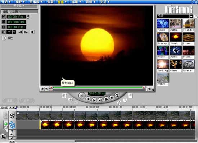
Task: Open the 故事板 step menu
Action: (x=36, y=2)
